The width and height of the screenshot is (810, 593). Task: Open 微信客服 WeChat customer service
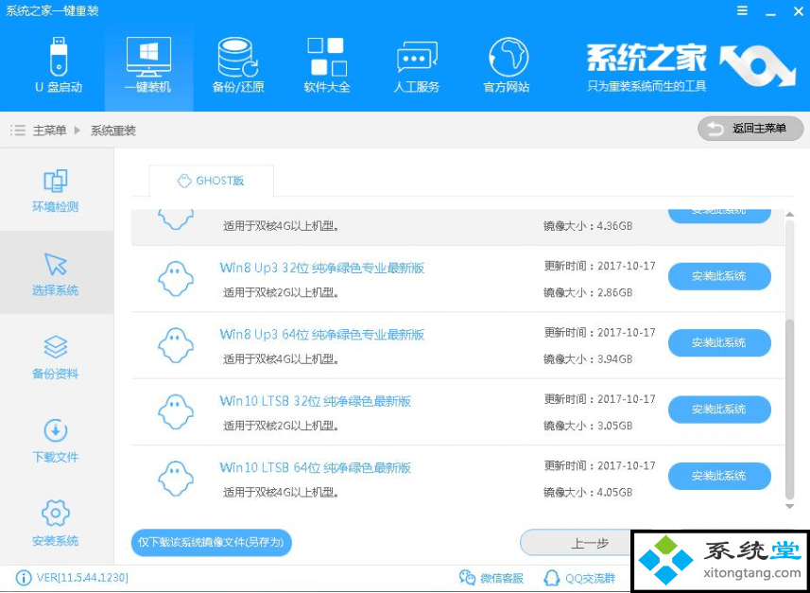(491, 578)
